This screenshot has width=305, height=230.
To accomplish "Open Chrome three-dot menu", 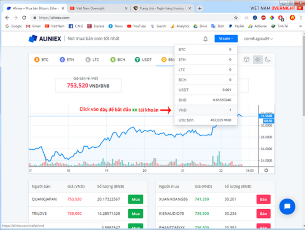I will (x=301, y=18).
